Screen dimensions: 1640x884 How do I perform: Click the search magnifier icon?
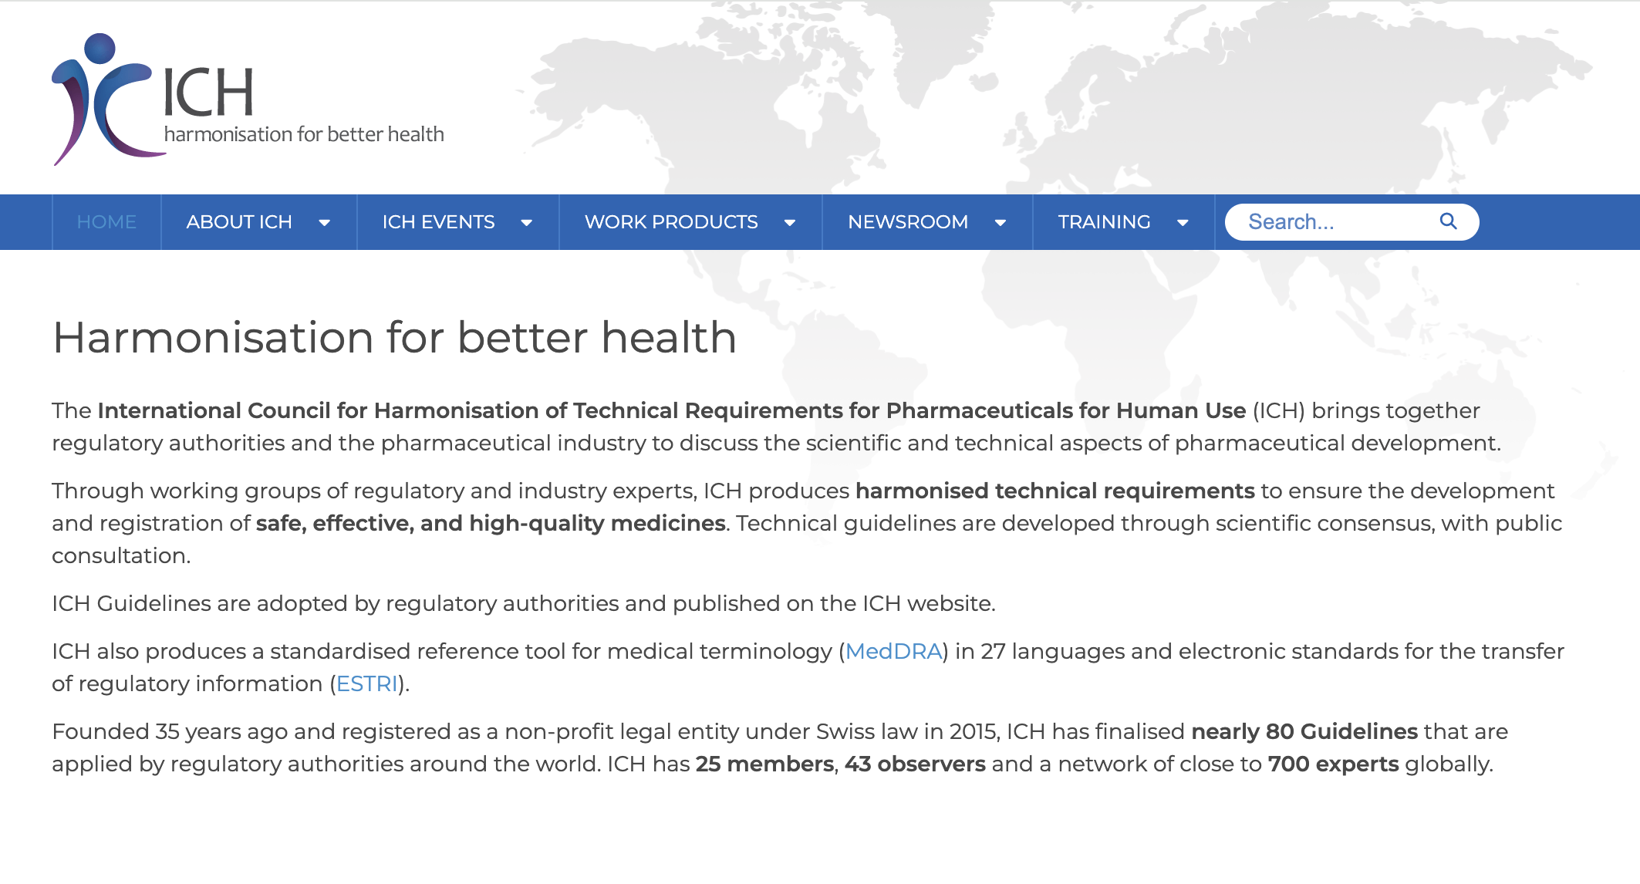click(1448, 221)
